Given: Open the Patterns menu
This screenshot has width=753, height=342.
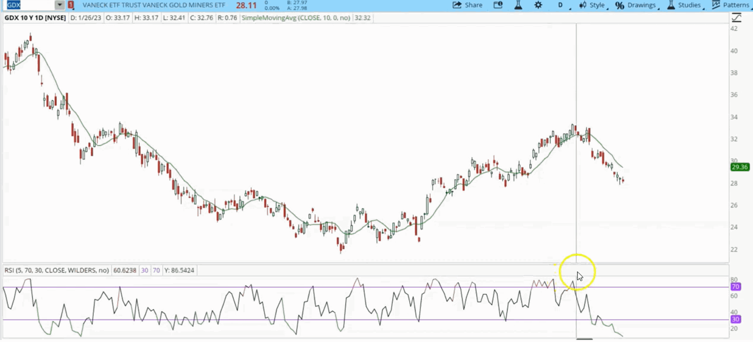Looking at the screenshot, I should 735,5.
